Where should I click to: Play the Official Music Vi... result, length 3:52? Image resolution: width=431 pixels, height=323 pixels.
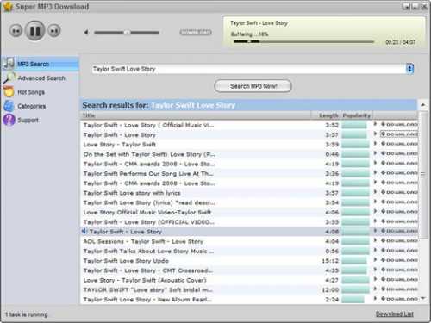375,124
